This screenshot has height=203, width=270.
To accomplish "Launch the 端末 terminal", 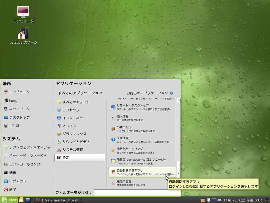I will [10, 173].
